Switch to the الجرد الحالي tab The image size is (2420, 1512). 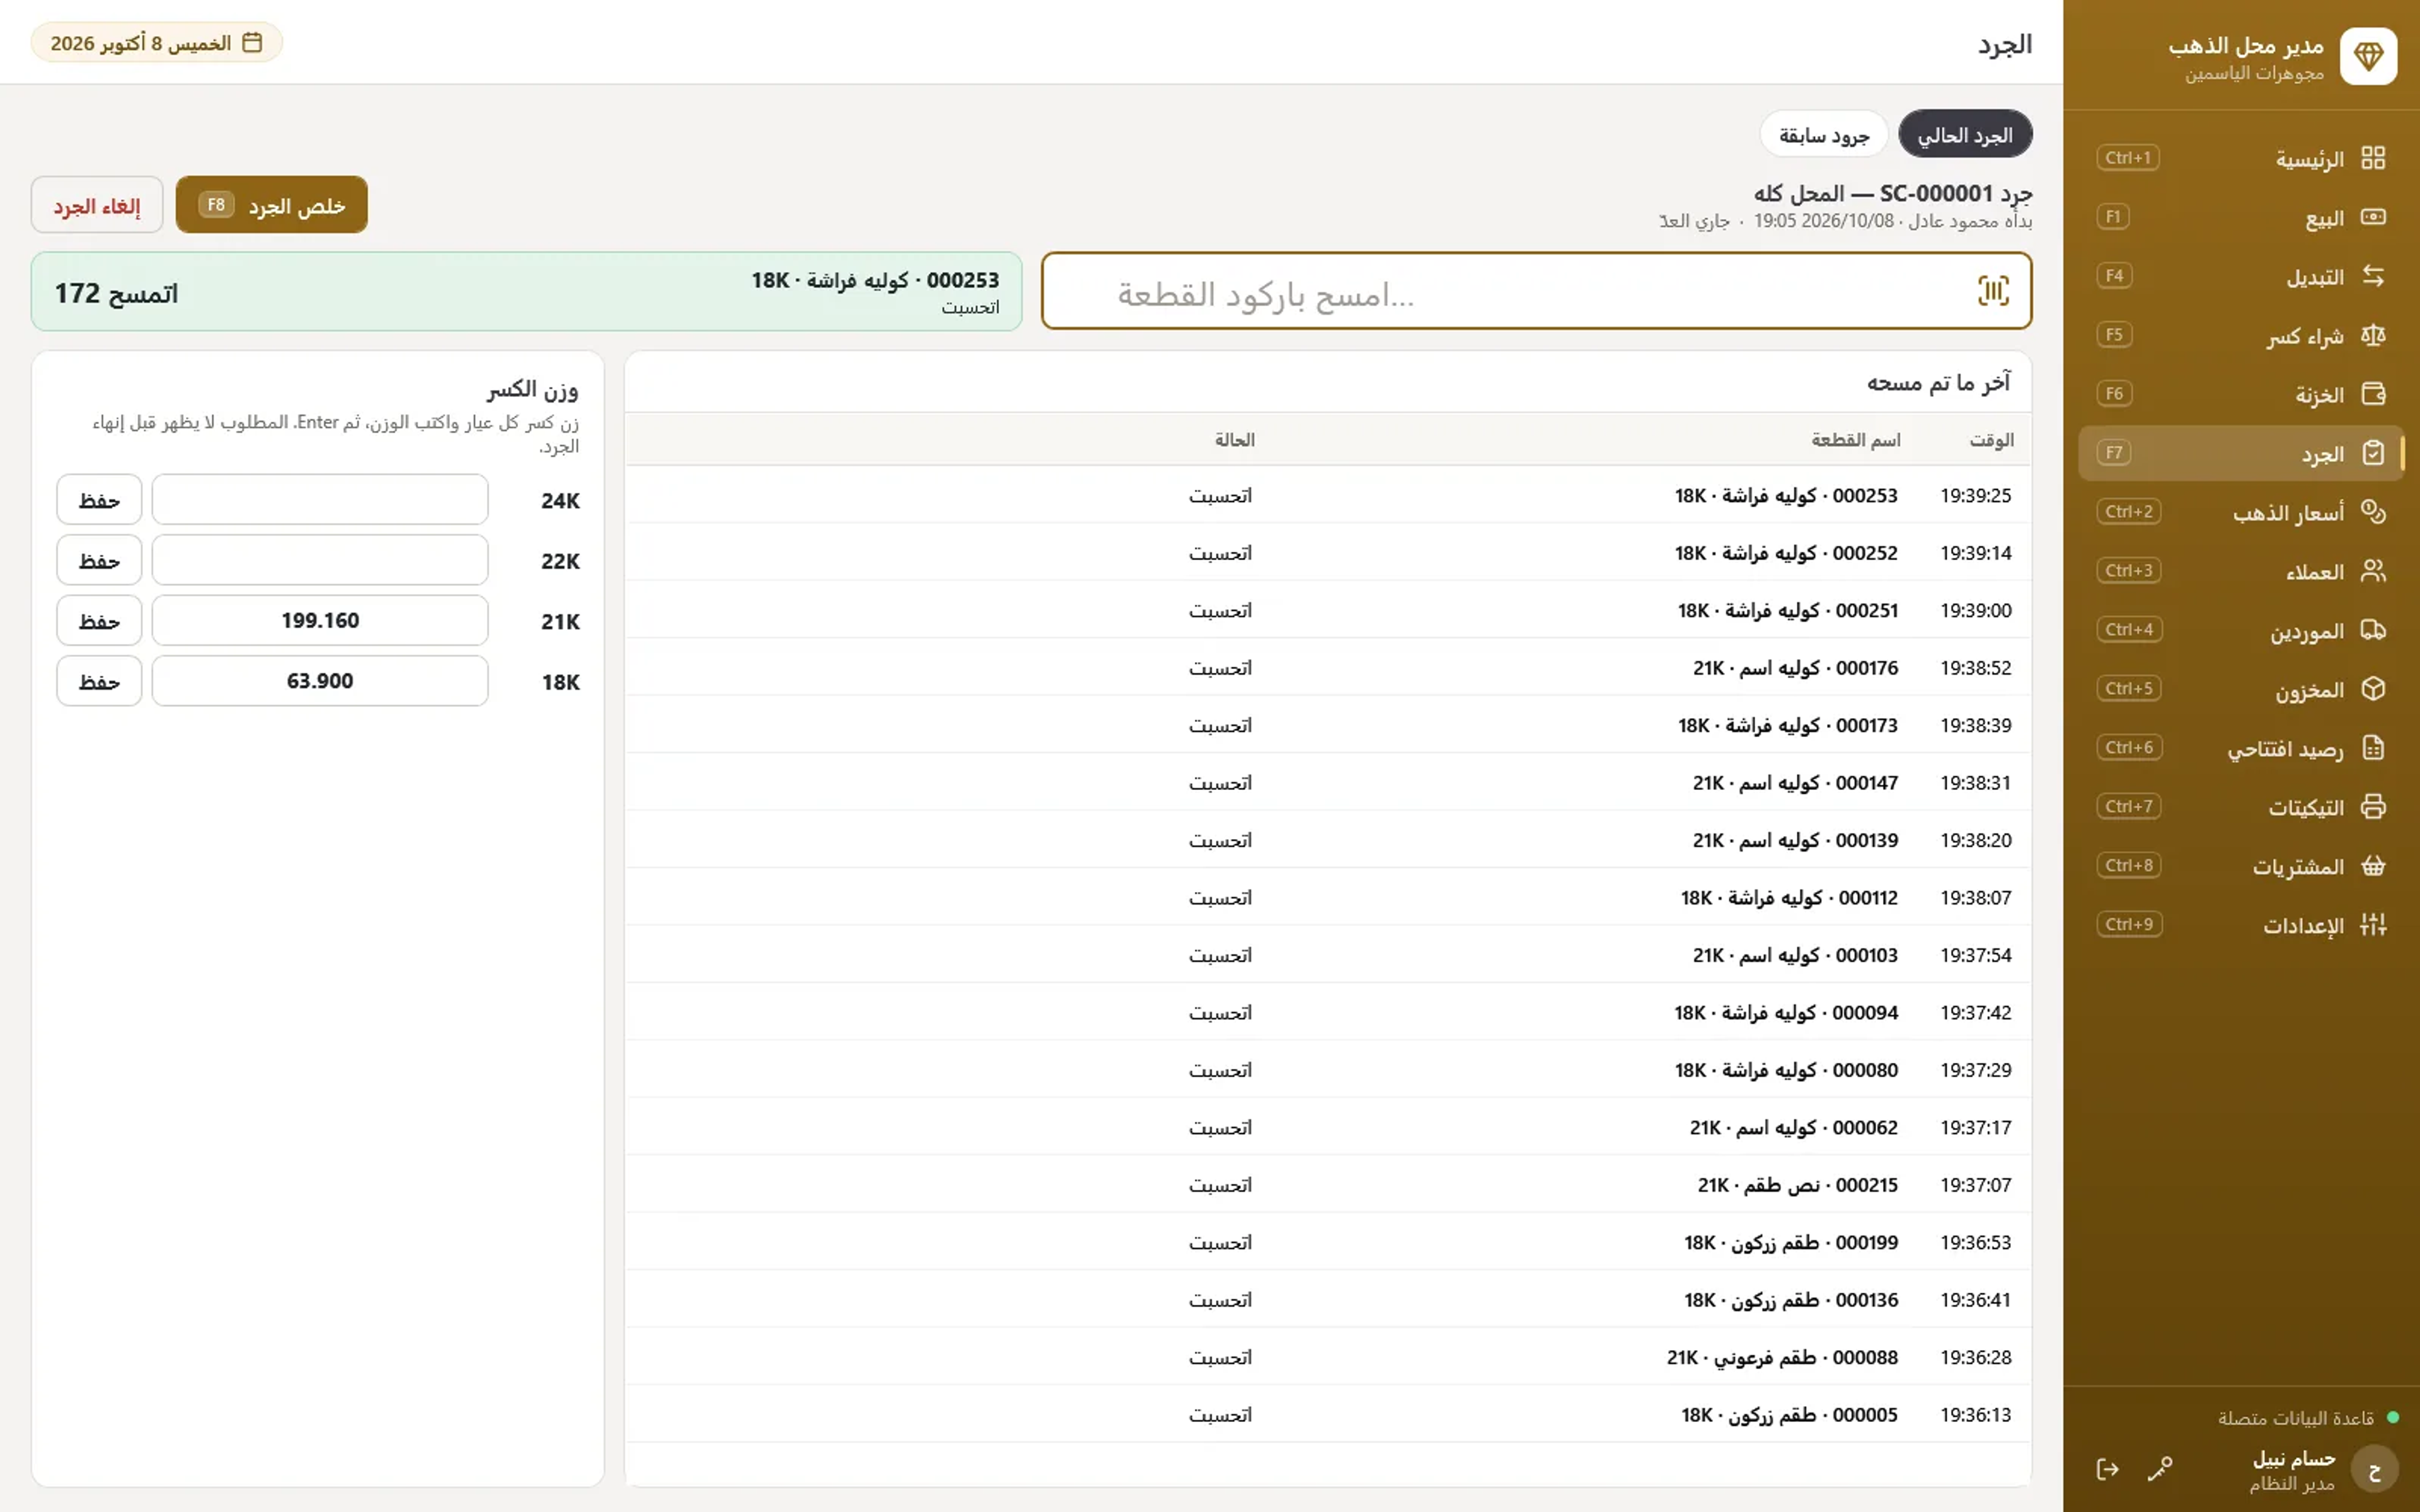(1964, 134)
